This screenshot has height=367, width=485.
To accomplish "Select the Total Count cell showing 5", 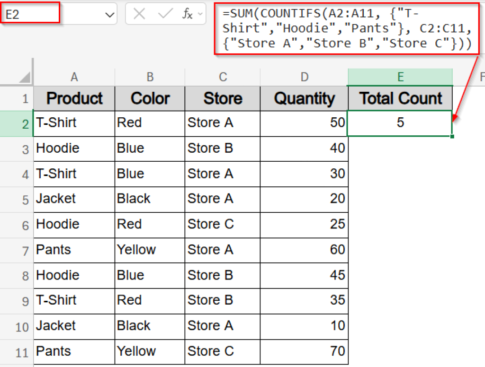I will [400, 123].
